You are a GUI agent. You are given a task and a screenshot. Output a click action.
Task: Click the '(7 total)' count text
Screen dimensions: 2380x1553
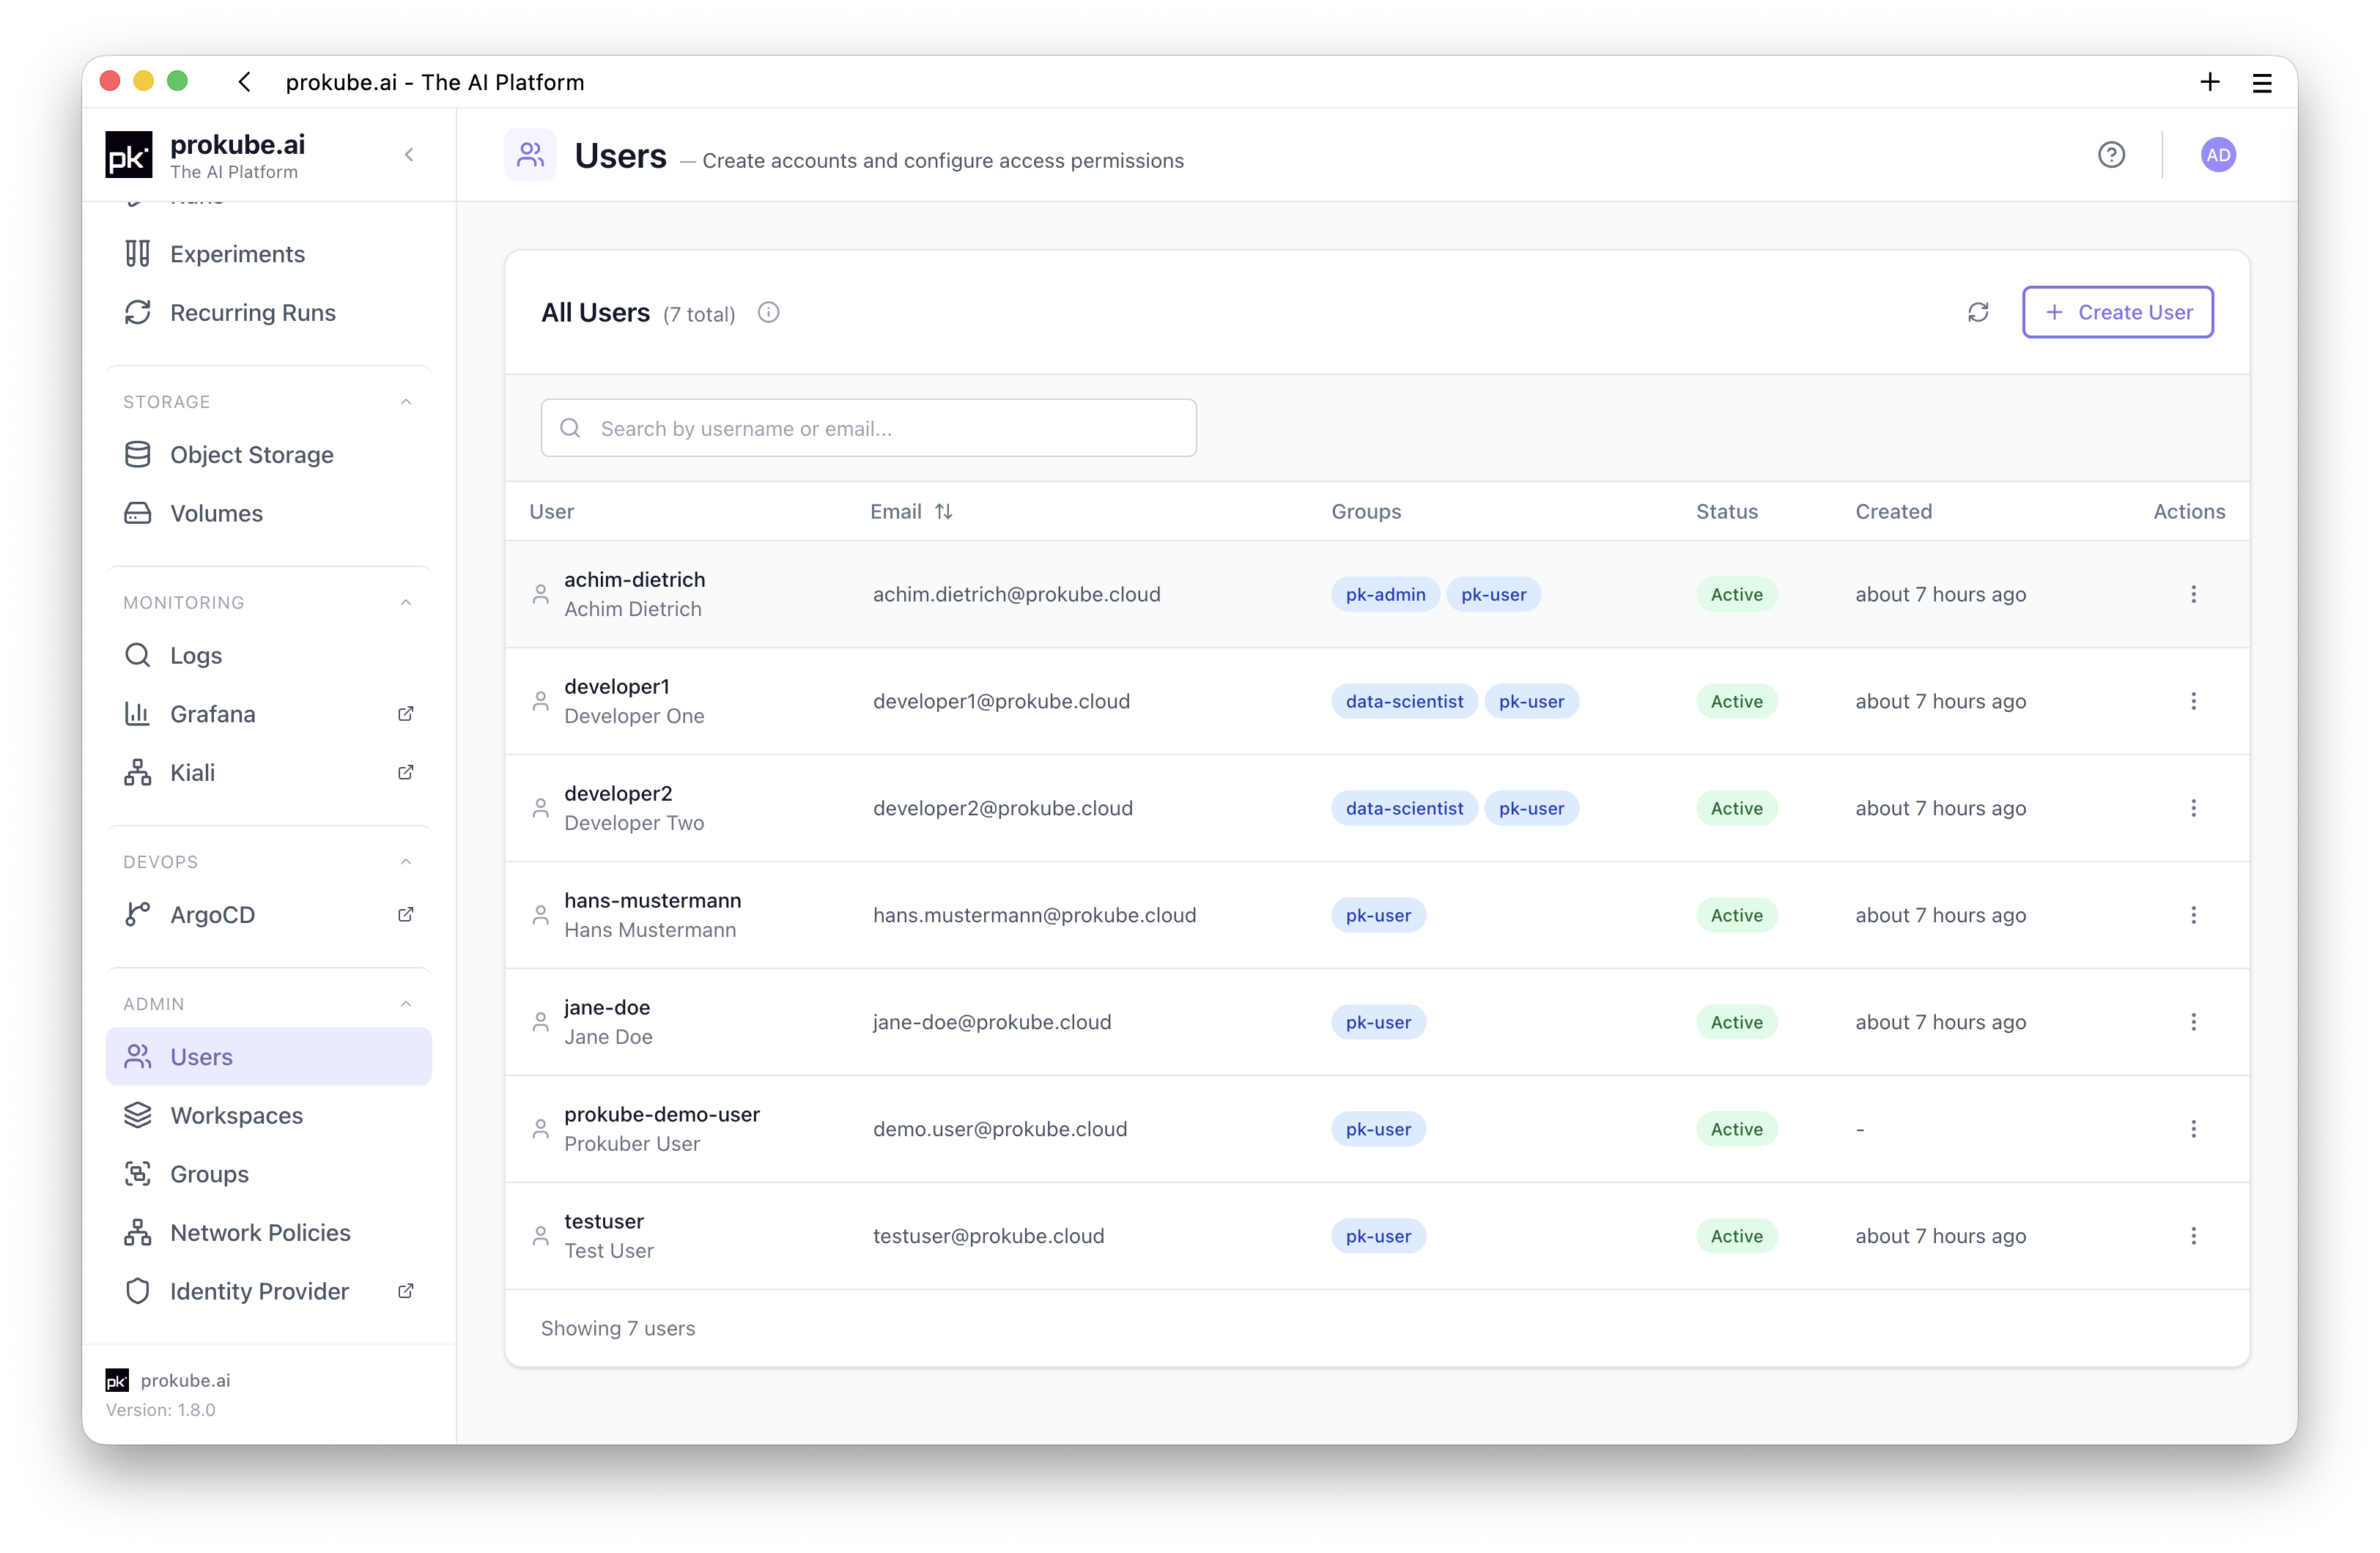point(698,314)
